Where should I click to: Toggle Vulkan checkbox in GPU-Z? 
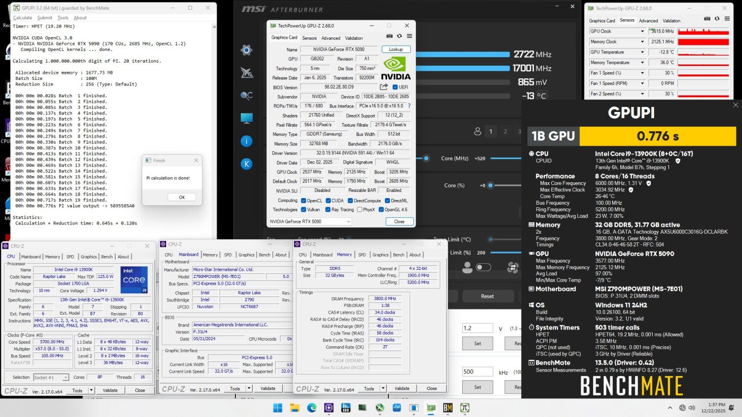coord(304,209)
